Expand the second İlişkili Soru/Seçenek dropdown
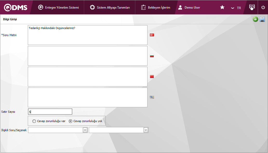Screen dimensions: 268x153 click(x=146, y=130)
